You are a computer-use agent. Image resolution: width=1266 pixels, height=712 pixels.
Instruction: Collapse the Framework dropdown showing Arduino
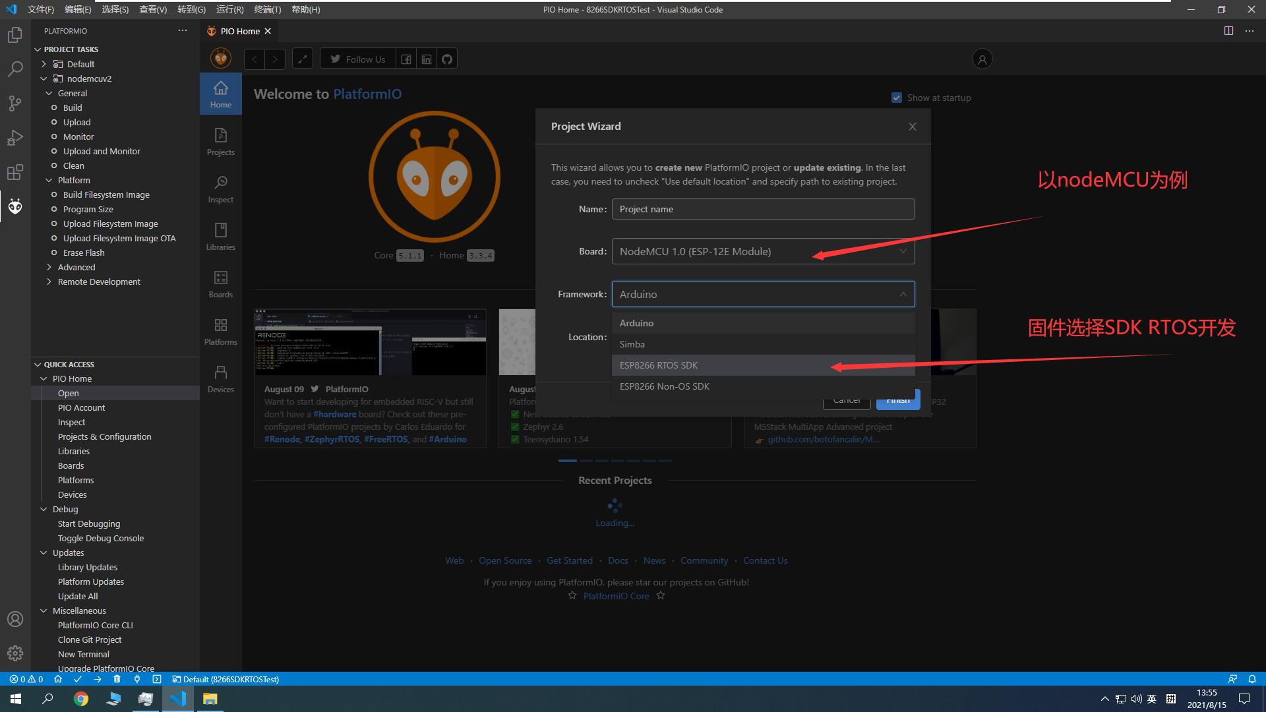point(763,294)
